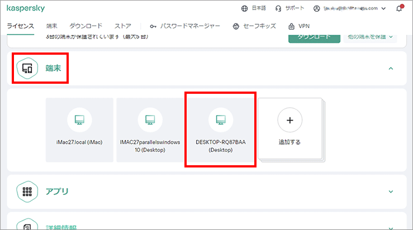This screenshot has height=230, width=413.
Task: Expand the 詳細情報 section chevron
Action: (x=391, y=228)
